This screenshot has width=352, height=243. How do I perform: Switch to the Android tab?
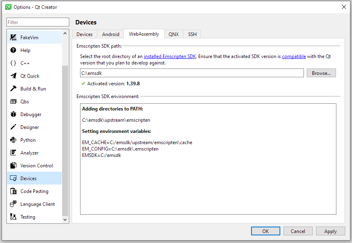(110, 34)
